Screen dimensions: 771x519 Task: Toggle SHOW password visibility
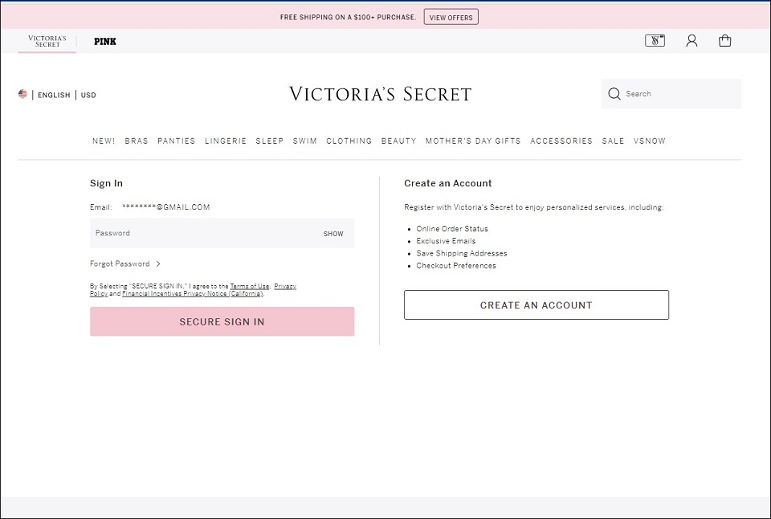click(333, 234)
